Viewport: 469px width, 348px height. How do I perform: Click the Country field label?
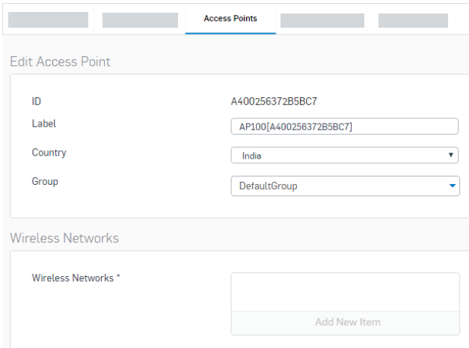point(49,153)
